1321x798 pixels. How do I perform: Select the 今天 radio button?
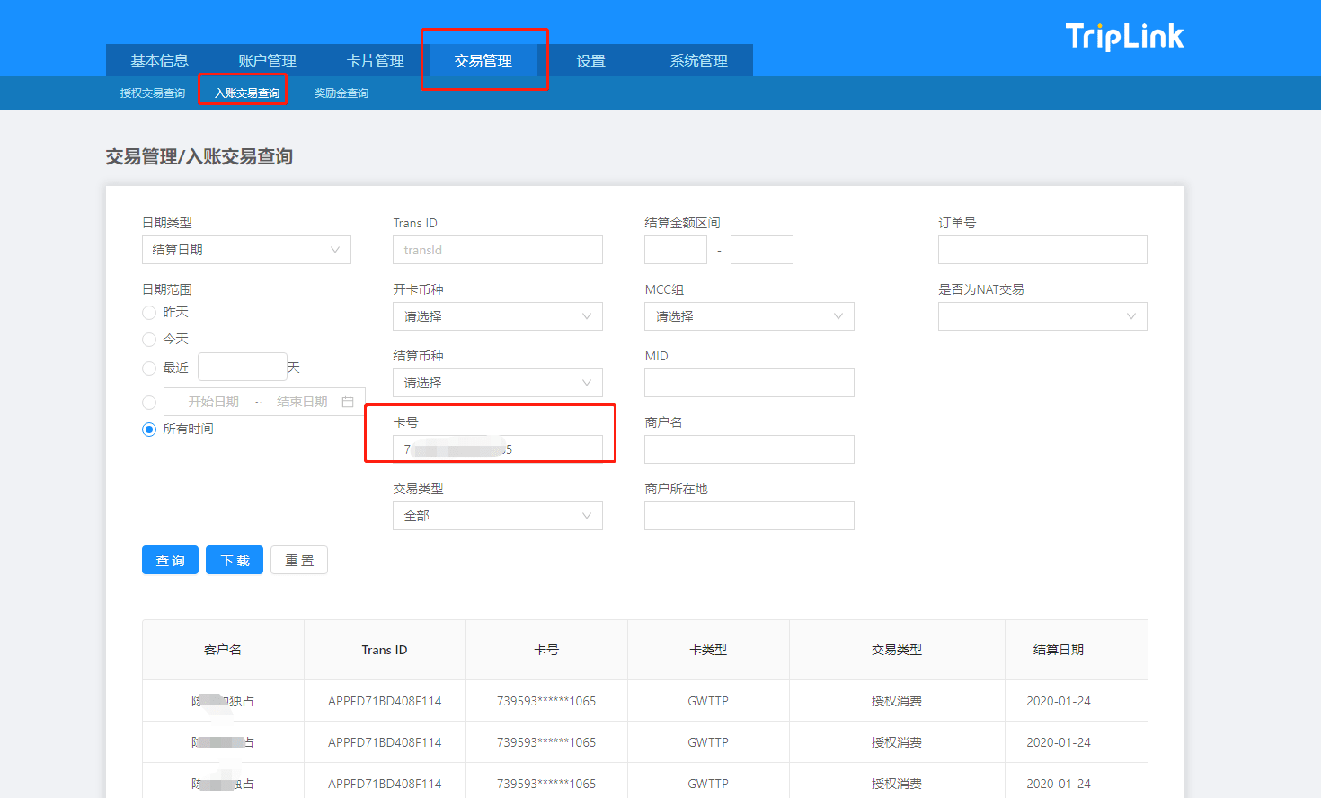pos(149,340)
